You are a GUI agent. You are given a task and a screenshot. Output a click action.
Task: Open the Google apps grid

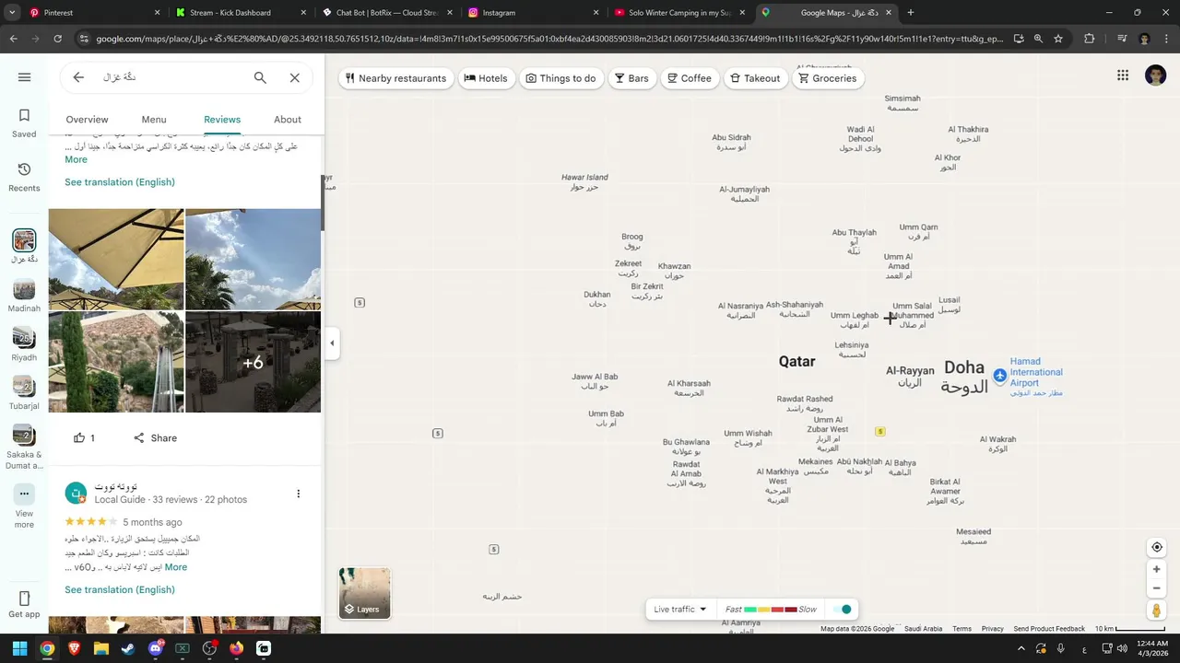tap(1123, 76)
